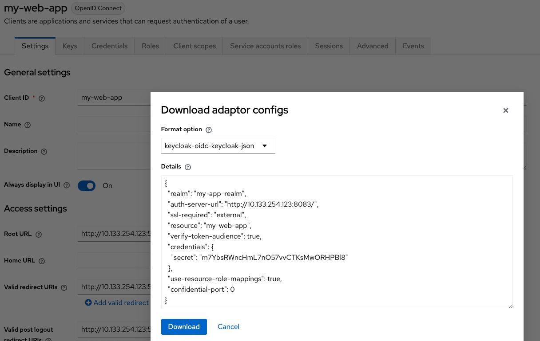The image size is (540, 341).
Task: Click the Client ID help icon
Action: (x=41, y=98)
